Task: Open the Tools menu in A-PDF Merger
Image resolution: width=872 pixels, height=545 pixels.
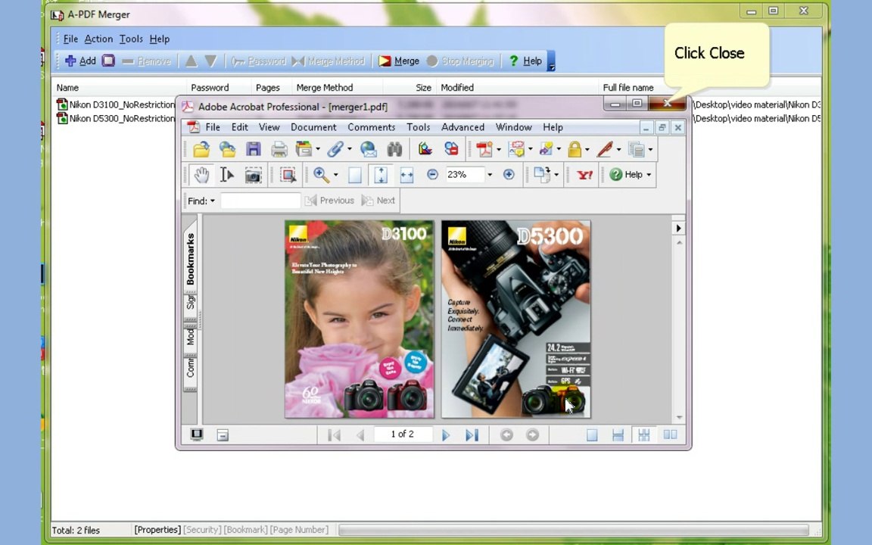Action: (131, 39)
